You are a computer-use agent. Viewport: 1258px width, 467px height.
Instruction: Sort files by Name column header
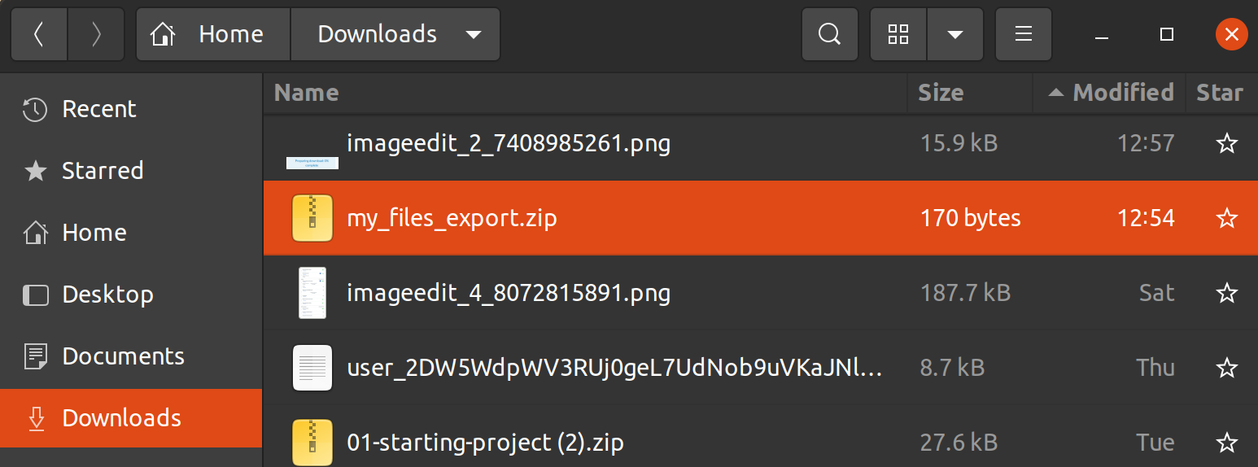[x=307, y=93]
